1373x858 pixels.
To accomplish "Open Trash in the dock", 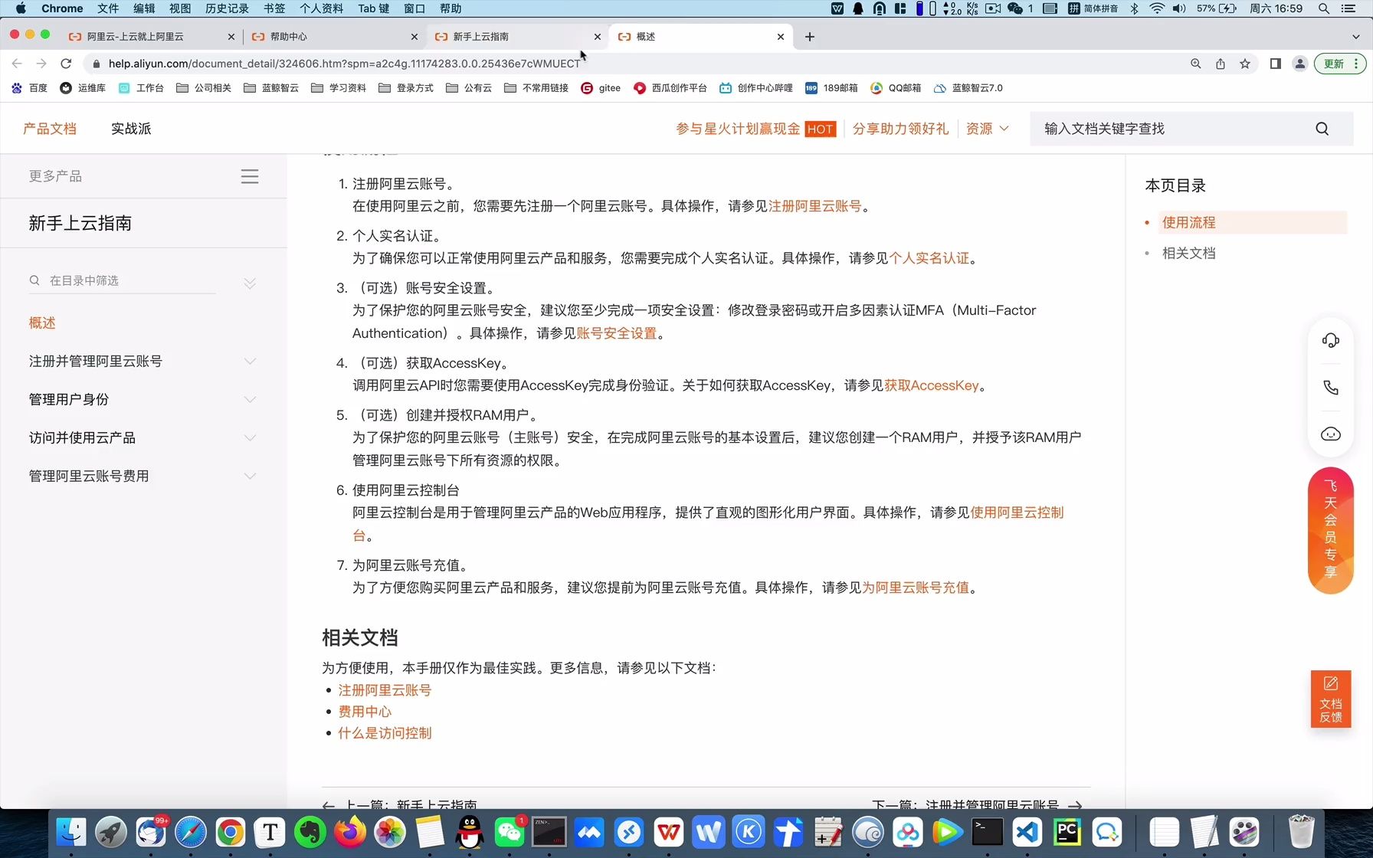I will click(x=1301, y=832).
